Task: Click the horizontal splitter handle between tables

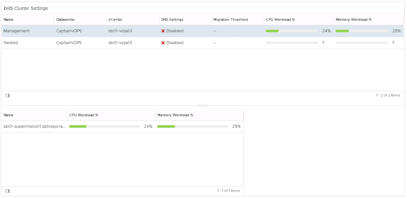Action: [x=203, y=105]
